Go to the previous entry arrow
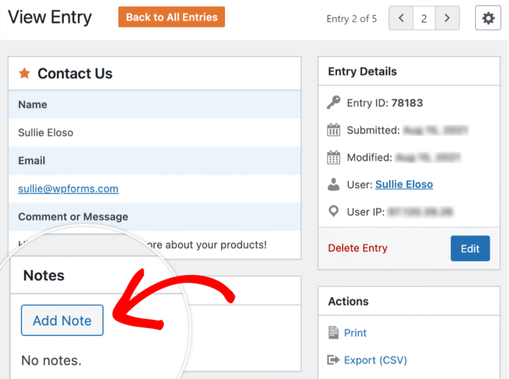The width and height of the screenshot is (509, 379). coord(401,18)
